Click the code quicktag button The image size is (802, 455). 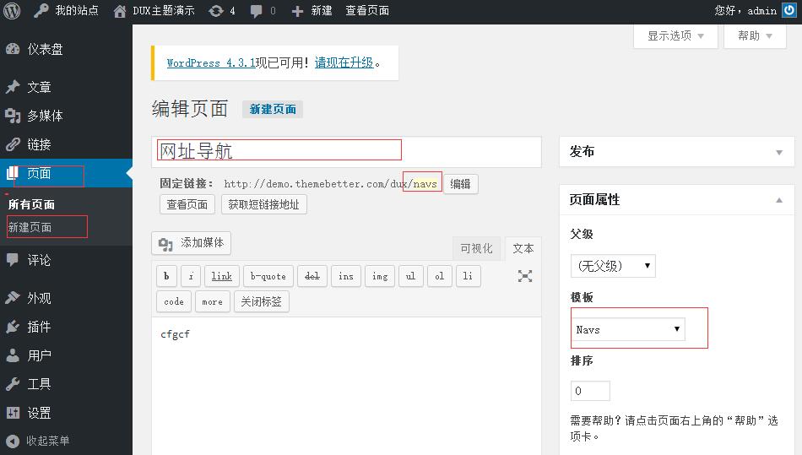click(174, 301)
